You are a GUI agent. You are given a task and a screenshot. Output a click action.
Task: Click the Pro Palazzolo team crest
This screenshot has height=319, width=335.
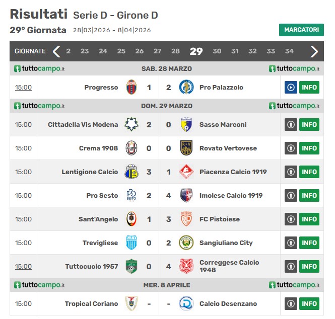point(186,87)
